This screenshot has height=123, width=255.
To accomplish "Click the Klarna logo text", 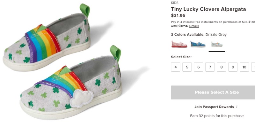I will [183, 26].
